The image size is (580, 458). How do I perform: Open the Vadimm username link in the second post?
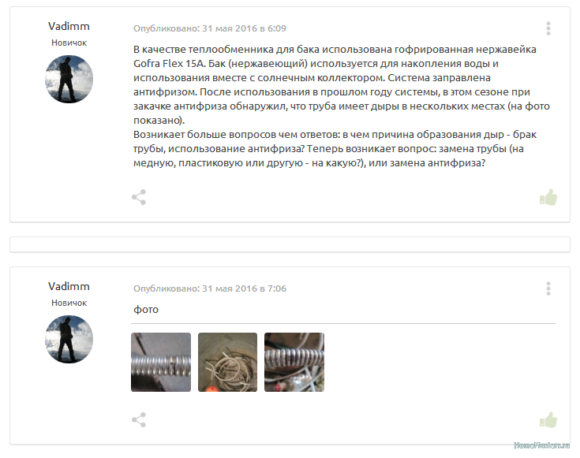coord(69,286)
